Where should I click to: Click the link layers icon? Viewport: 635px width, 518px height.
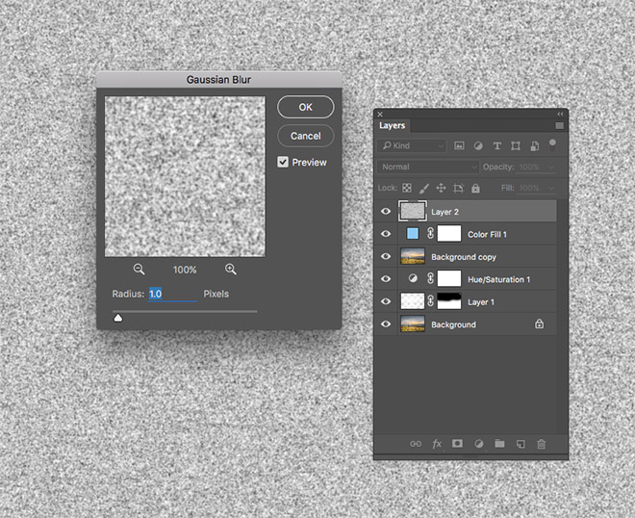416,444
